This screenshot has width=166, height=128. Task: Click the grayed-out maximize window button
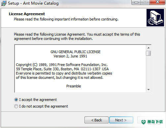(145, 2)
